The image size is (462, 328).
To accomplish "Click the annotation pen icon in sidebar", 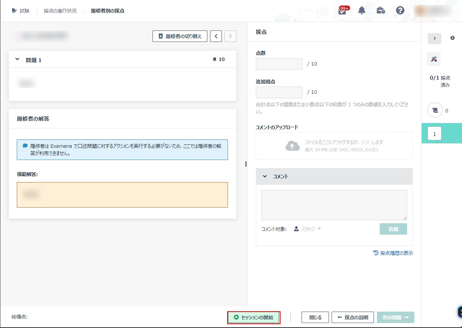I will tap(434, 59).
